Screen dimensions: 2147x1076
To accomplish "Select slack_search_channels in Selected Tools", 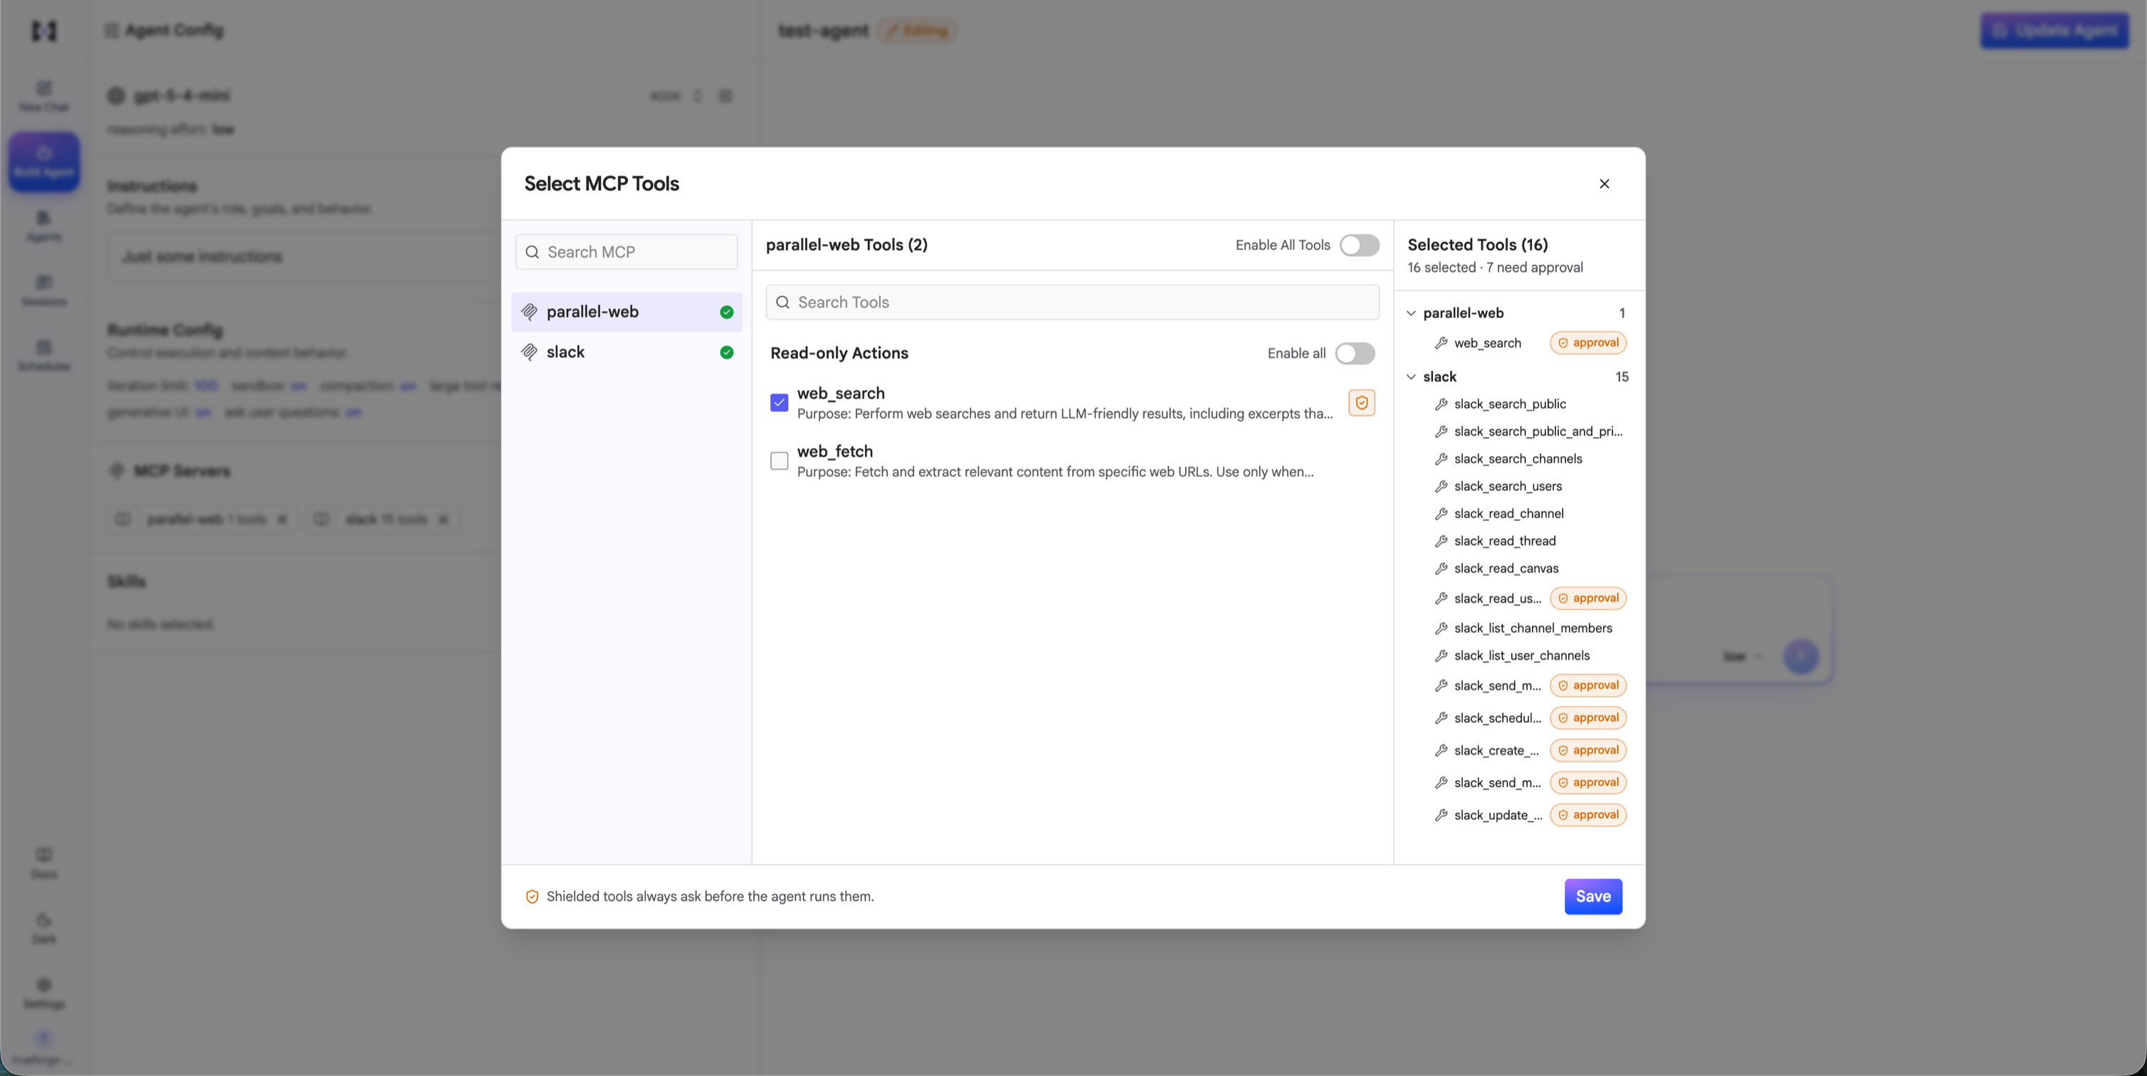I will pos(1517,458).
